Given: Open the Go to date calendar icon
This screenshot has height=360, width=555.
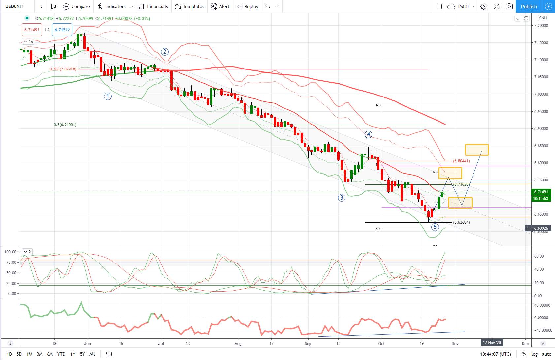Looking at the screenshot, I should click(109, 354).
